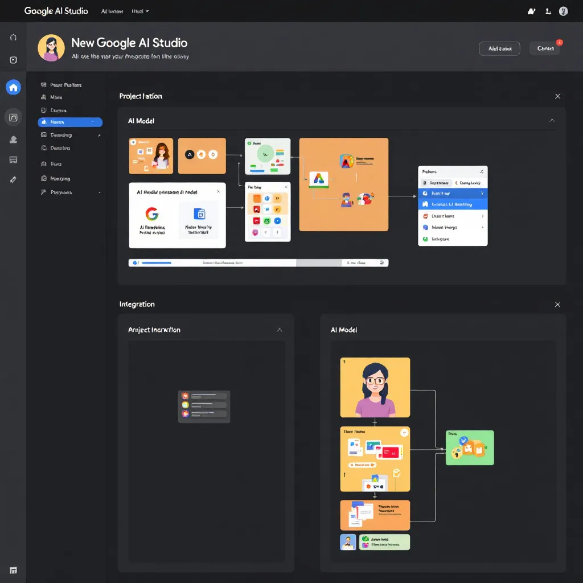
Task: Open the app icons grid card
Action: point(268,212)
